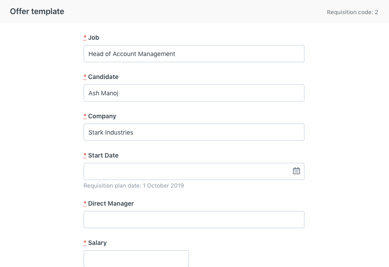Click the Job field label

[93, 38]
